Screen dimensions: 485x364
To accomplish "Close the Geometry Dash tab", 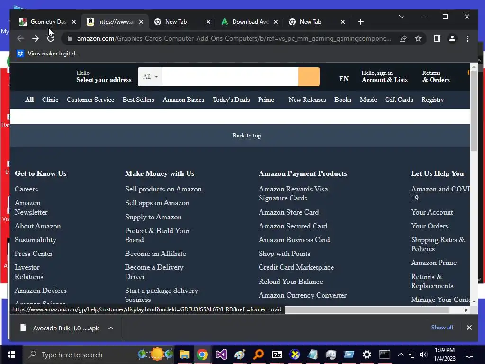I will (73, 22).
